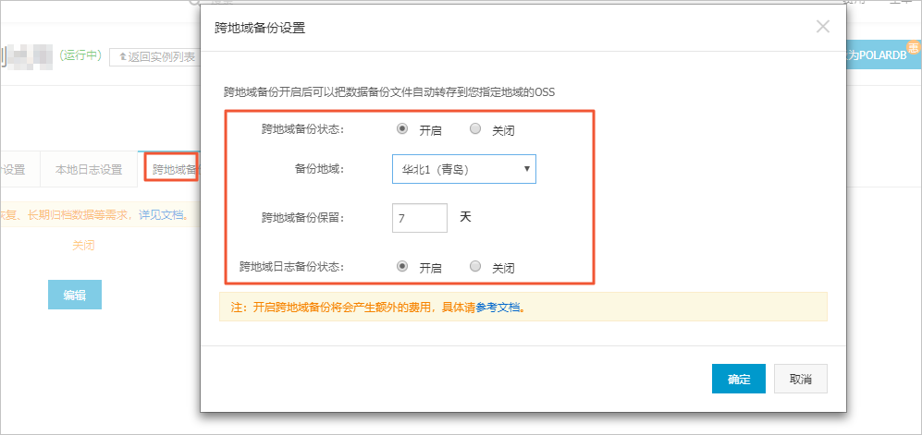The image size is (922, 435).
Task: Select 关闭 for 跨地域日志备份状态
Action: tap(475, 267)
